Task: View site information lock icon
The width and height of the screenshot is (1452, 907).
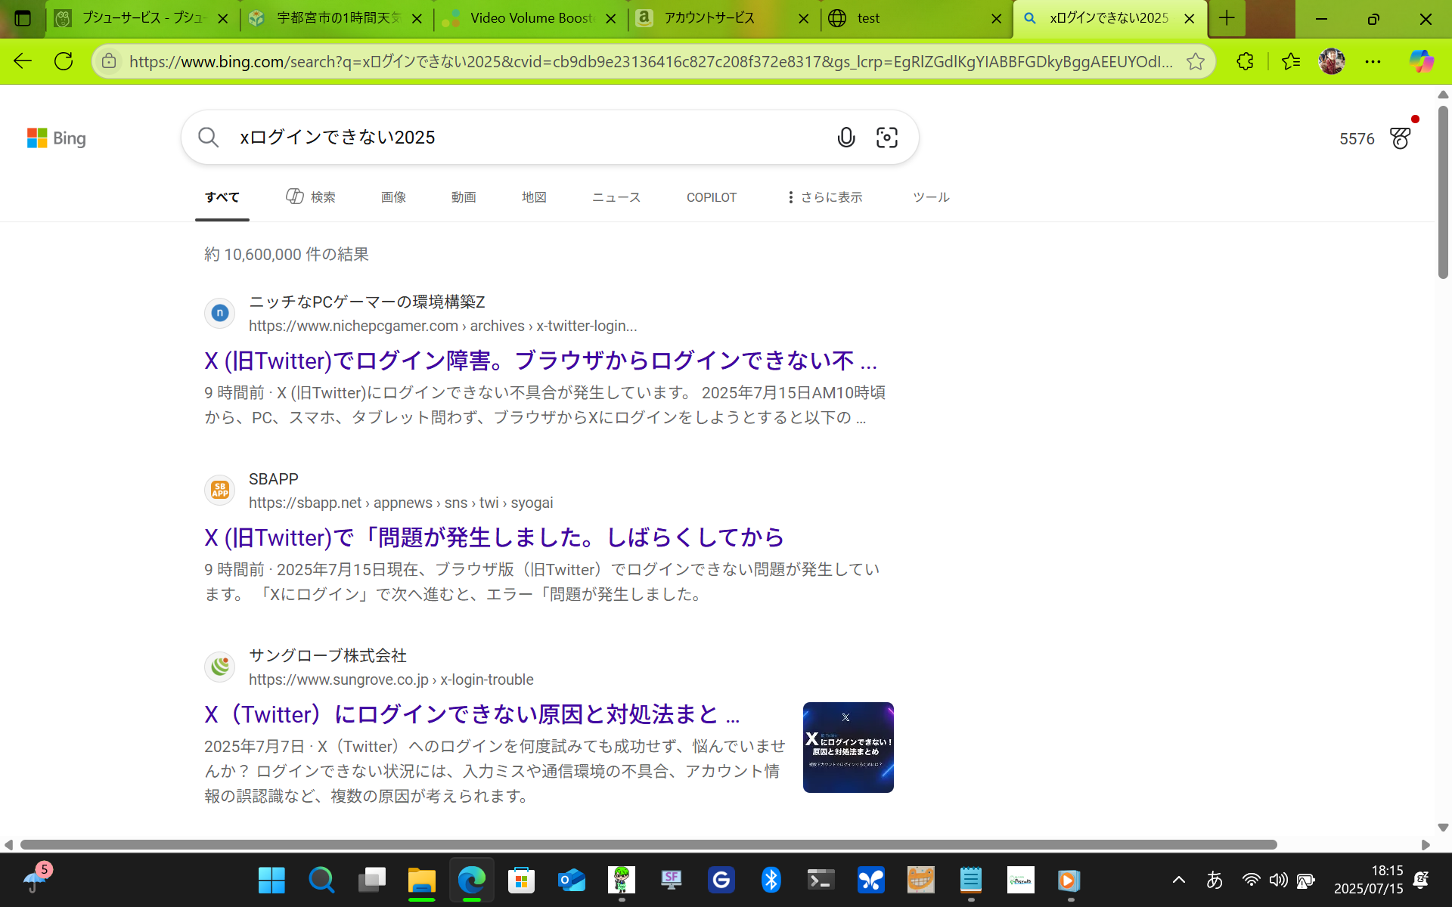Action: coord(109,61)
